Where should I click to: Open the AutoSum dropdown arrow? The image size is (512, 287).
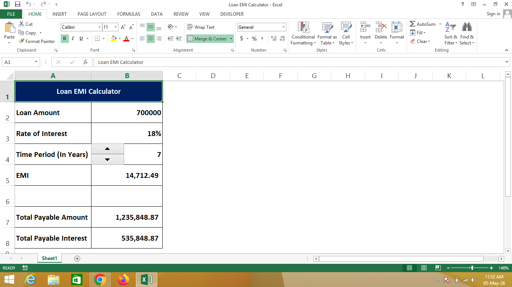440,24
